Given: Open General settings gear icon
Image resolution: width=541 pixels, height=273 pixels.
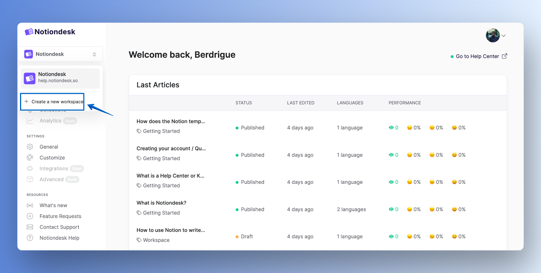Looking at the screenshot, I should coord(30,147).
